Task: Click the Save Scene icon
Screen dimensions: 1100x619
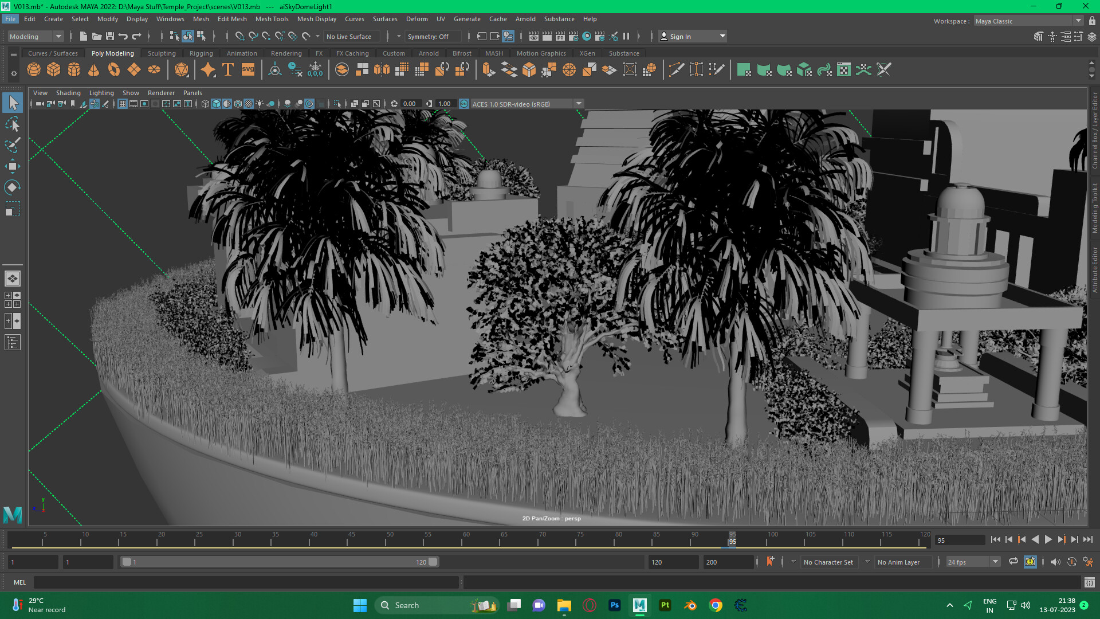Action: click(110, 36)
